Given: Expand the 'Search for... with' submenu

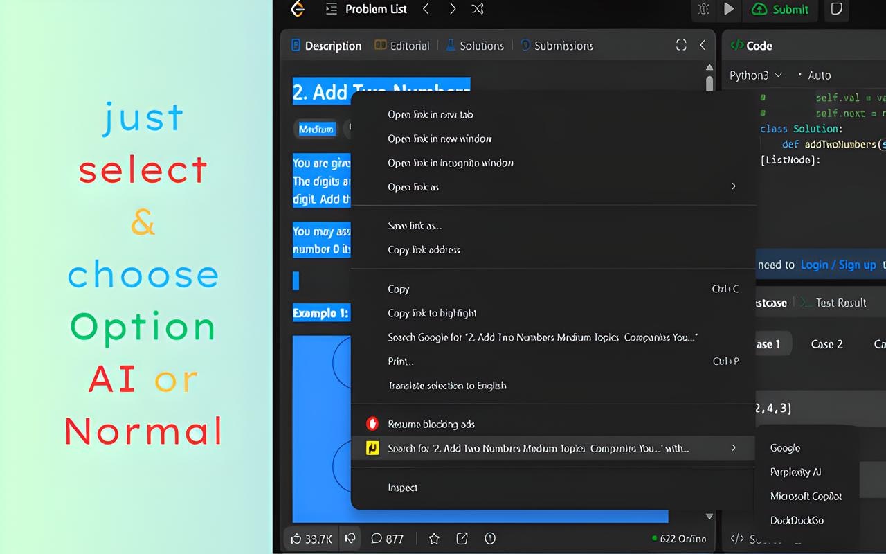Looking at the screenshot, I should click(x=554, y=448).
